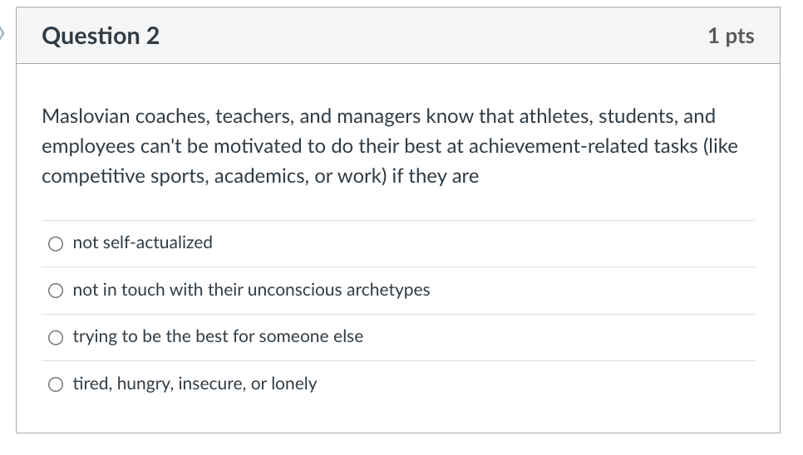Pick the "tired, hungry, insecure, or lonely" radio button
The image size is (803, 455).
pos(56,384)
